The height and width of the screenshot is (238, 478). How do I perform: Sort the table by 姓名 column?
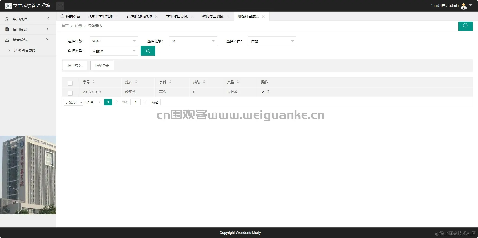click(x=136, y=82)
